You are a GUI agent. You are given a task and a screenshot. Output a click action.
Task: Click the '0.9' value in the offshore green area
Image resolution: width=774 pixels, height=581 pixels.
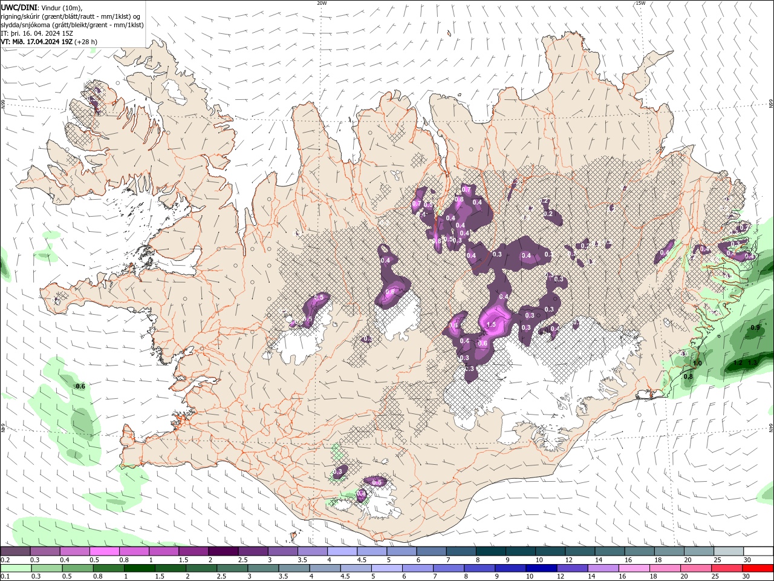(755, 327)
